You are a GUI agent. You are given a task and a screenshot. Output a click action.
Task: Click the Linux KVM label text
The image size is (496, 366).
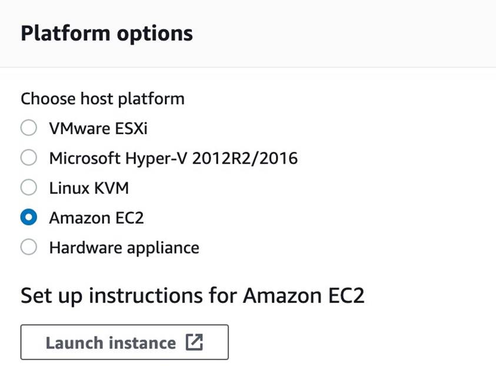point(89,188)
